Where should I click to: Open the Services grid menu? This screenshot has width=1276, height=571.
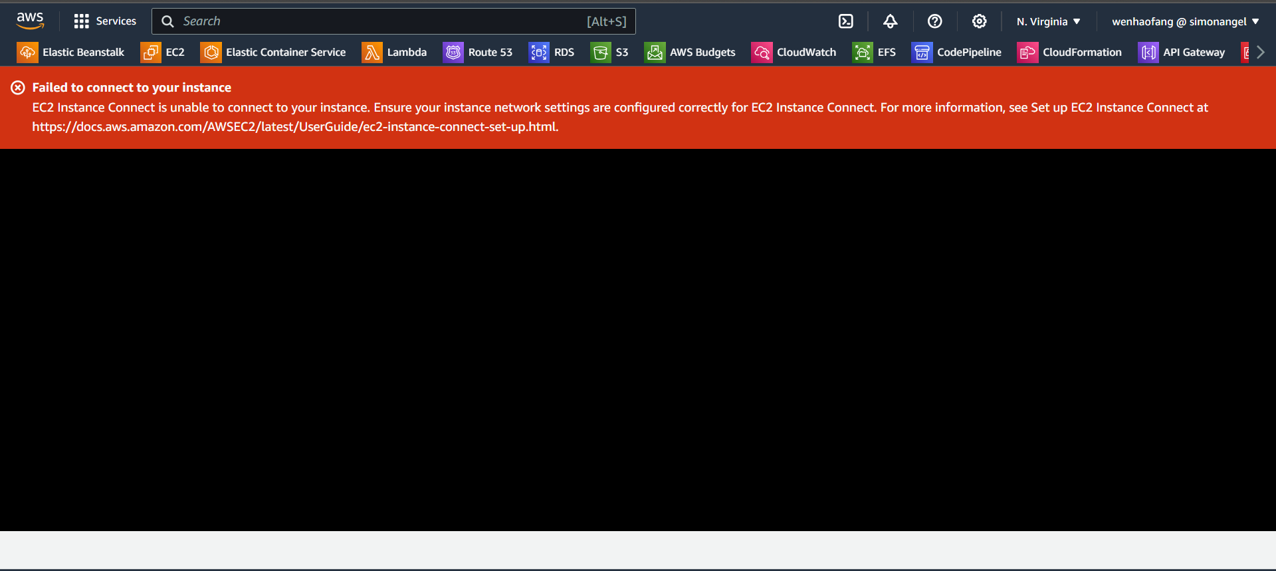point(81,21)
